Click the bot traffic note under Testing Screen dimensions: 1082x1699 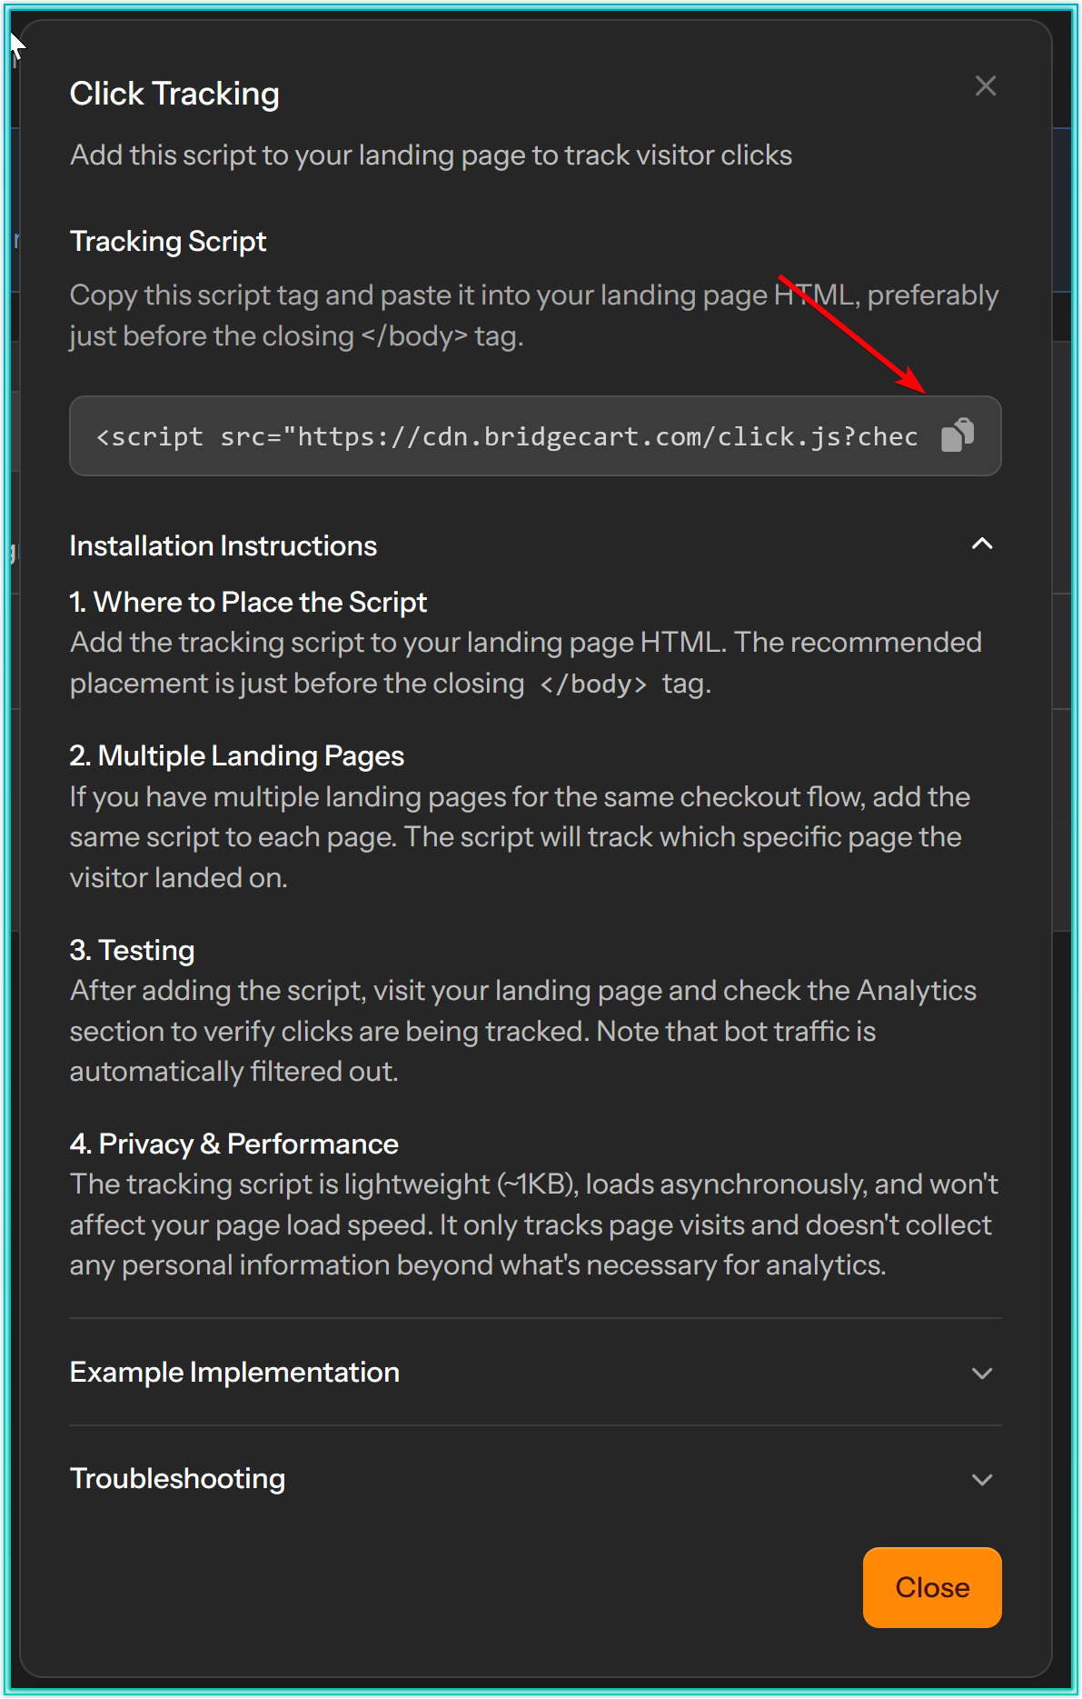736,1031
